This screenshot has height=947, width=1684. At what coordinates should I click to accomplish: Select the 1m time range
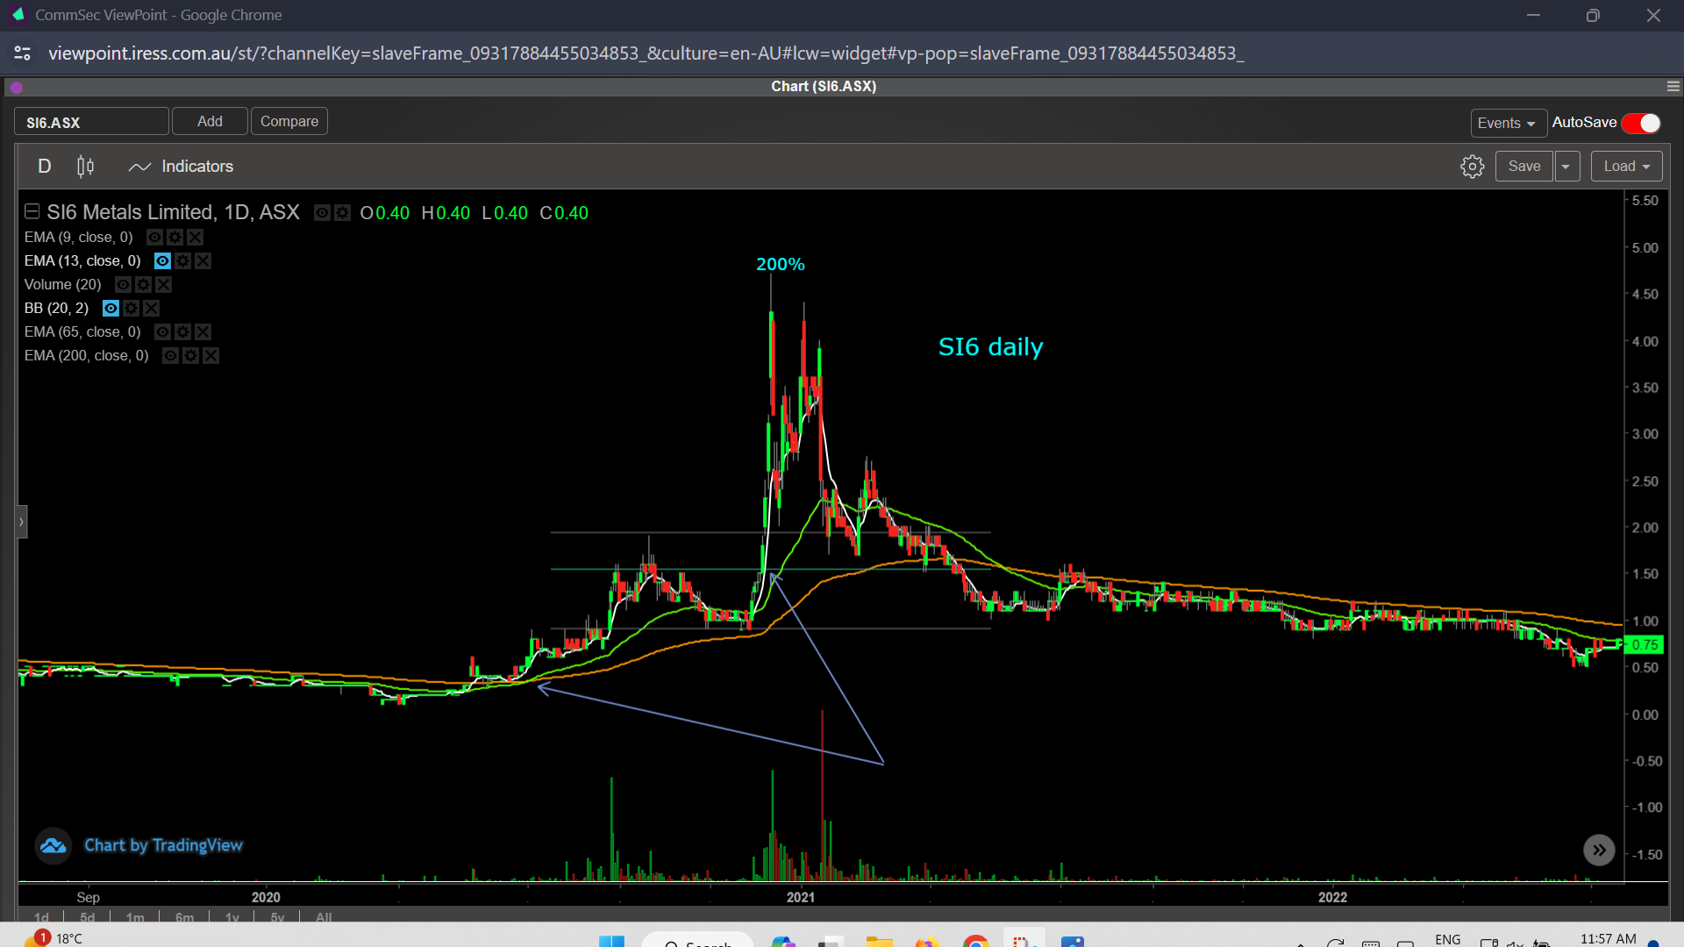point(135,917)
